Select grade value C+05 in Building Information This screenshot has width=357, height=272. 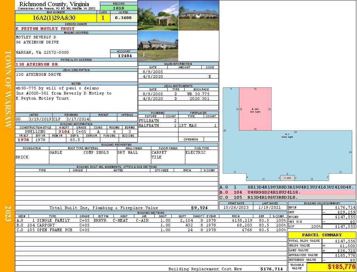(81, 132)
